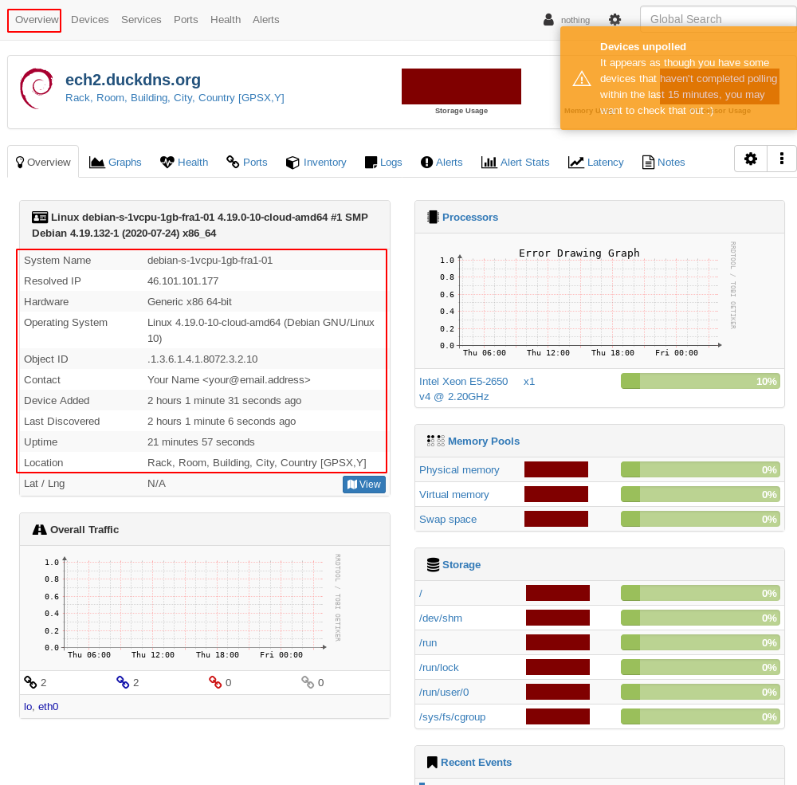This screenshot has height=785, width=797.
Task: Open the vertical ellipsis device actions menu
Action: tap(781, 159)
